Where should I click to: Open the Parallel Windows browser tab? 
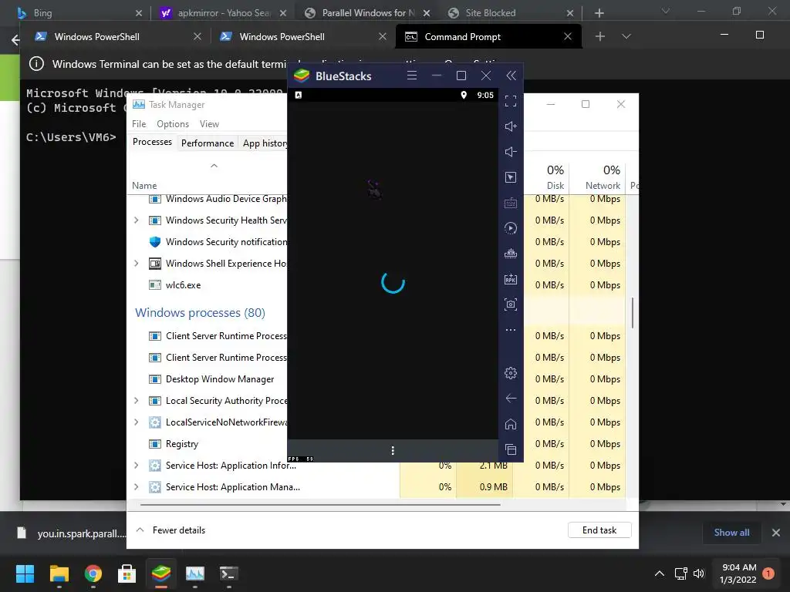366,12
